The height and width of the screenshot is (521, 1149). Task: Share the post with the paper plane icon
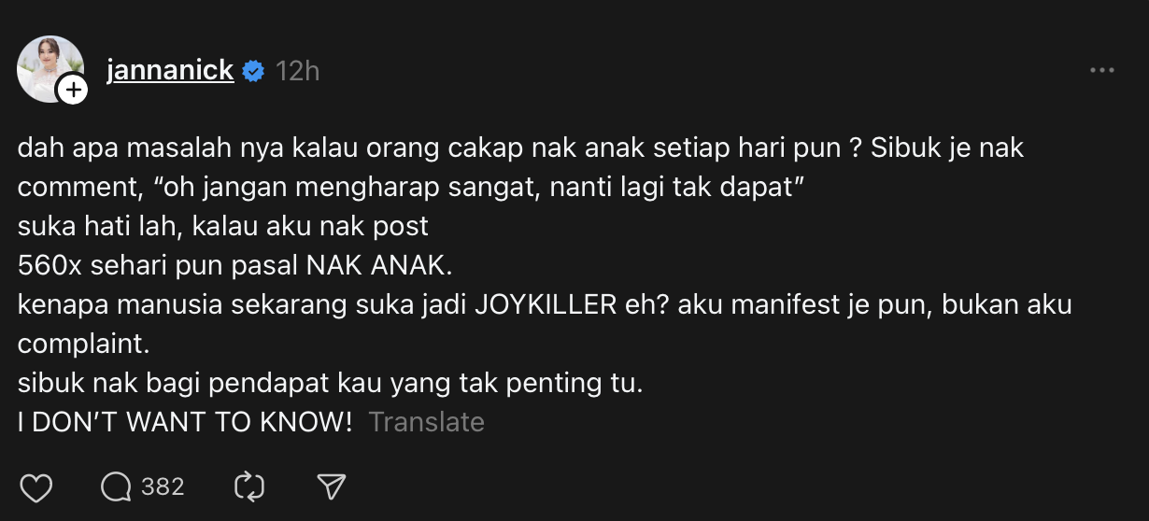pos(332,487)
